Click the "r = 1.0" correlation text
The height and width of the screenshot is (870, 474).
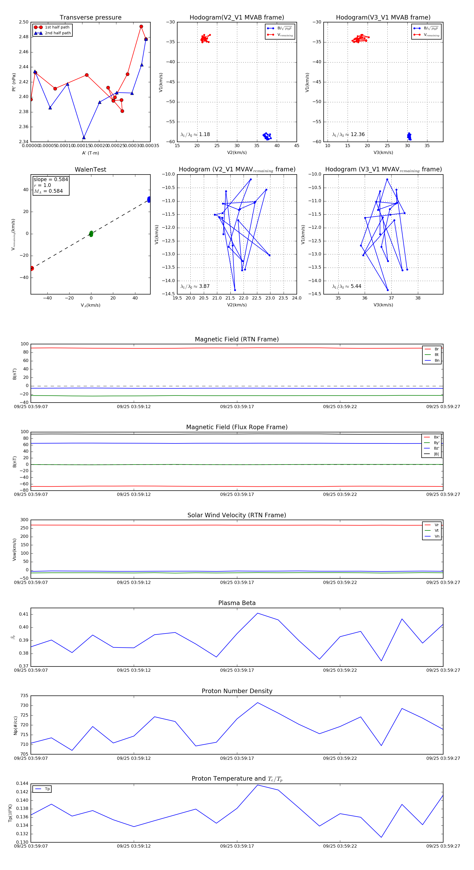tap(42, 185)
